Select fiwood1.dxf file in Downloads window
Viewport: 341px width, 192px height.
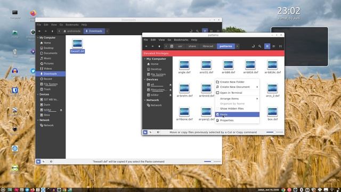(77, 46)
